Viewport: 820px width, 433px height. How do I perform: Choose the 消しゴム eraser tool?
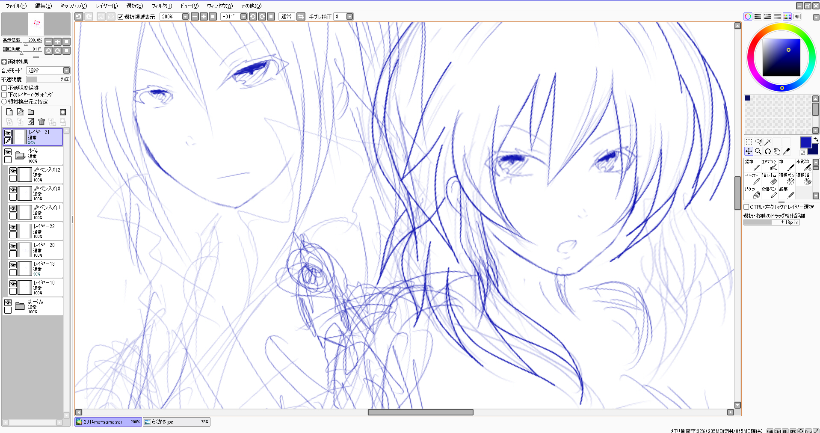pos(770,179)
